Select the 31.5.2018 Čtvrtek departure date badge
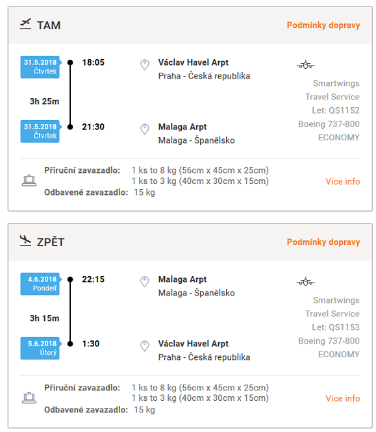Viewport: 376px width, 432px height. click(x=40, y=67)
